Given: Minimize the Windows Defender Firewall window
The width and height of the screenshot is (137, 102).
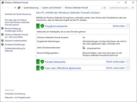Looking at the screenshot, I should (x=118, y=2).
